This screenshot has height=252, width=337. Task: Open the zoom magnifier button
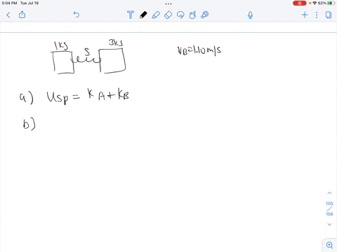click(x=329, y=245)
